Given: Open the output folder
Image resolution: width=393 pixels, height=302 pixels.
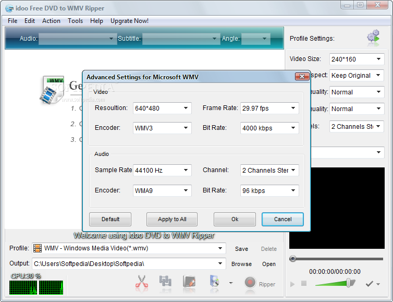Looking at the screenshot, I should click(x=268, y=264).
